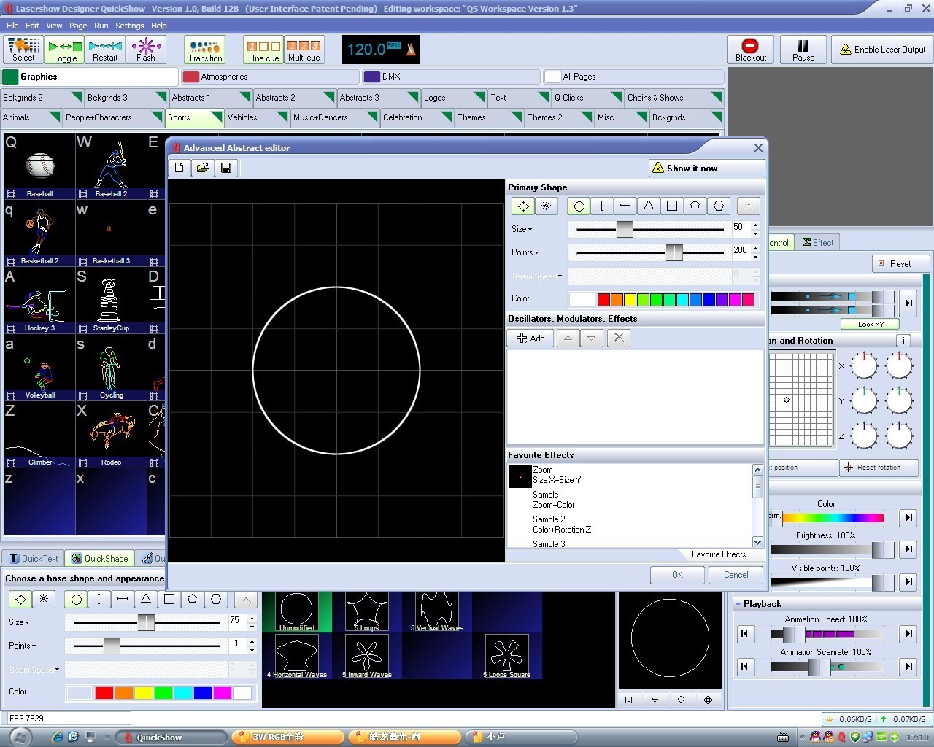Switch to the QuickText tab
Screen dimensions: 934x747
point(34,558)
